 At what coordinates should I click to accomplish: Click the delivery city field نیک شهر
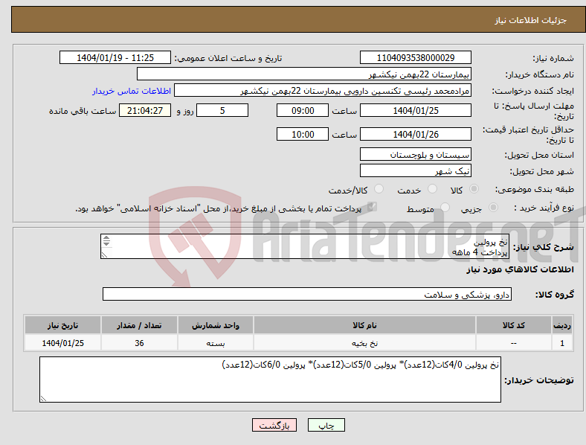point(415,170)
